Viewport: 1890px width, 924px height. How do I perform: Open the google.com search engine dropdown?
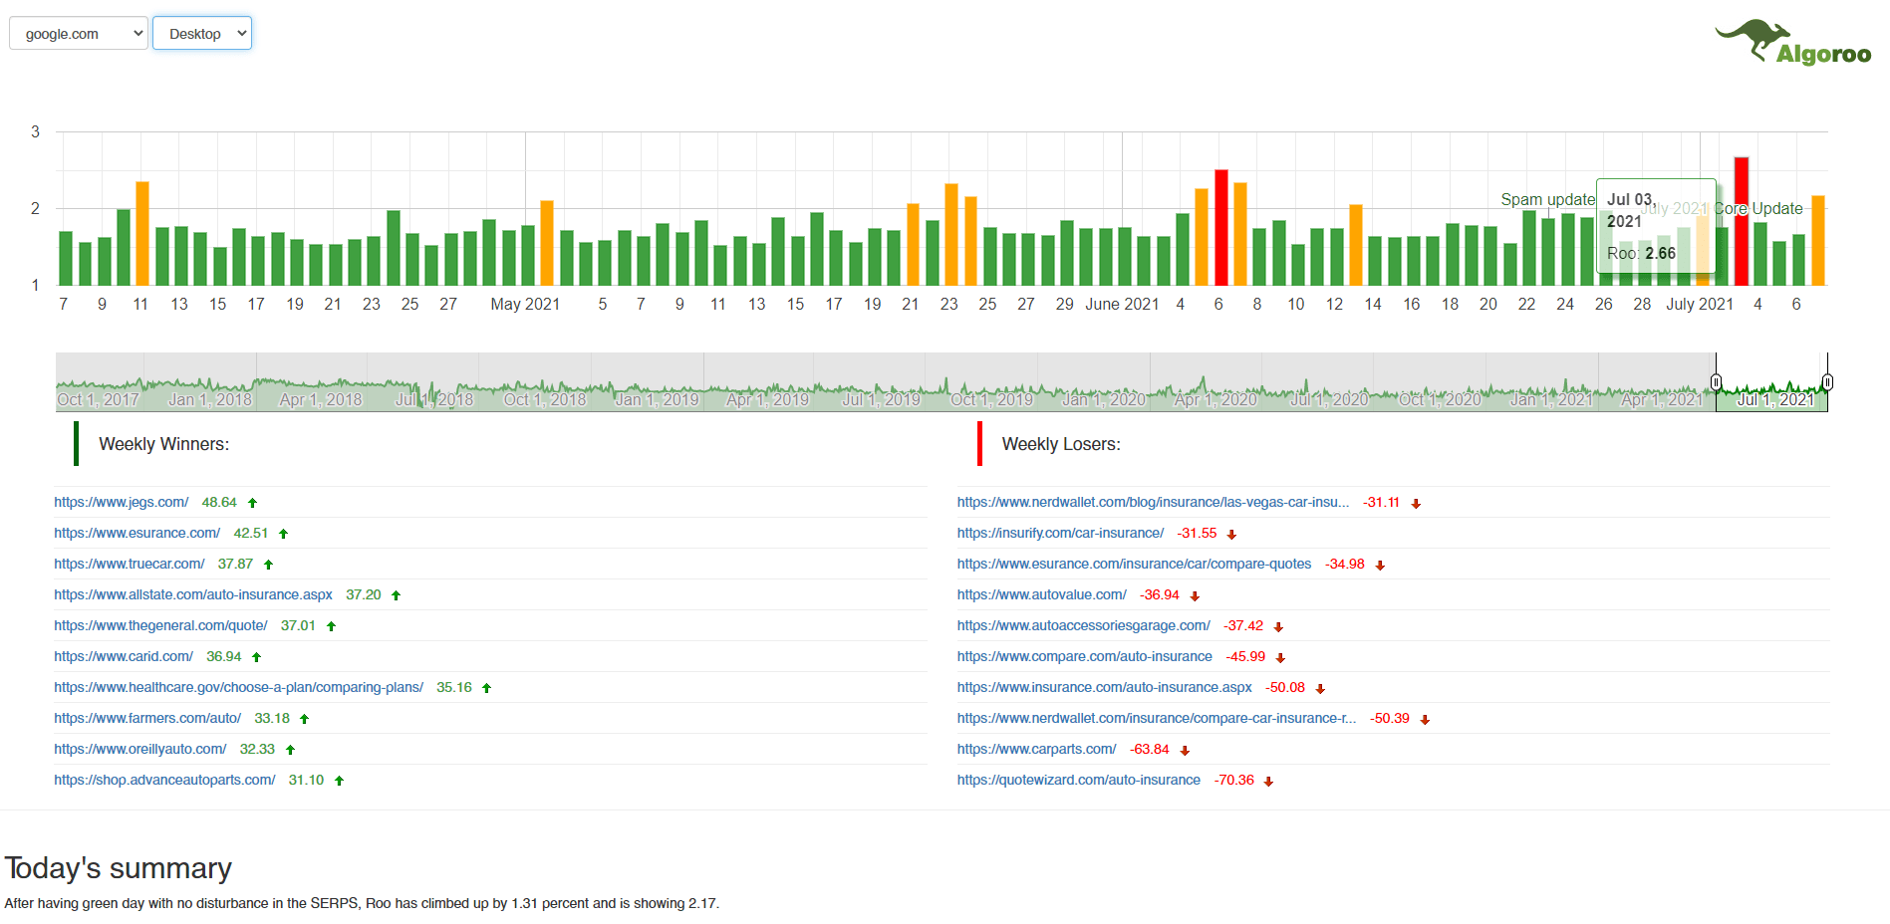pos(79,33)
